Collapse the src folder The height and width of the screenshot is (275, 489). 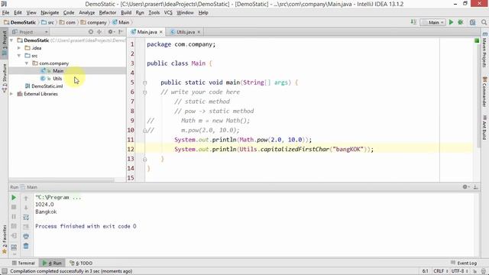pos(19,56)
